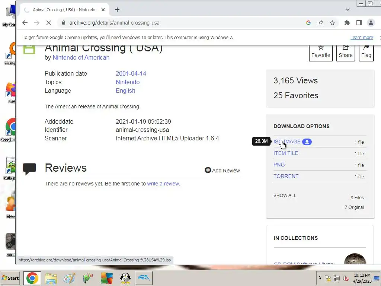Open the Windows Start menu
The image size is (381, 286).
10,278
